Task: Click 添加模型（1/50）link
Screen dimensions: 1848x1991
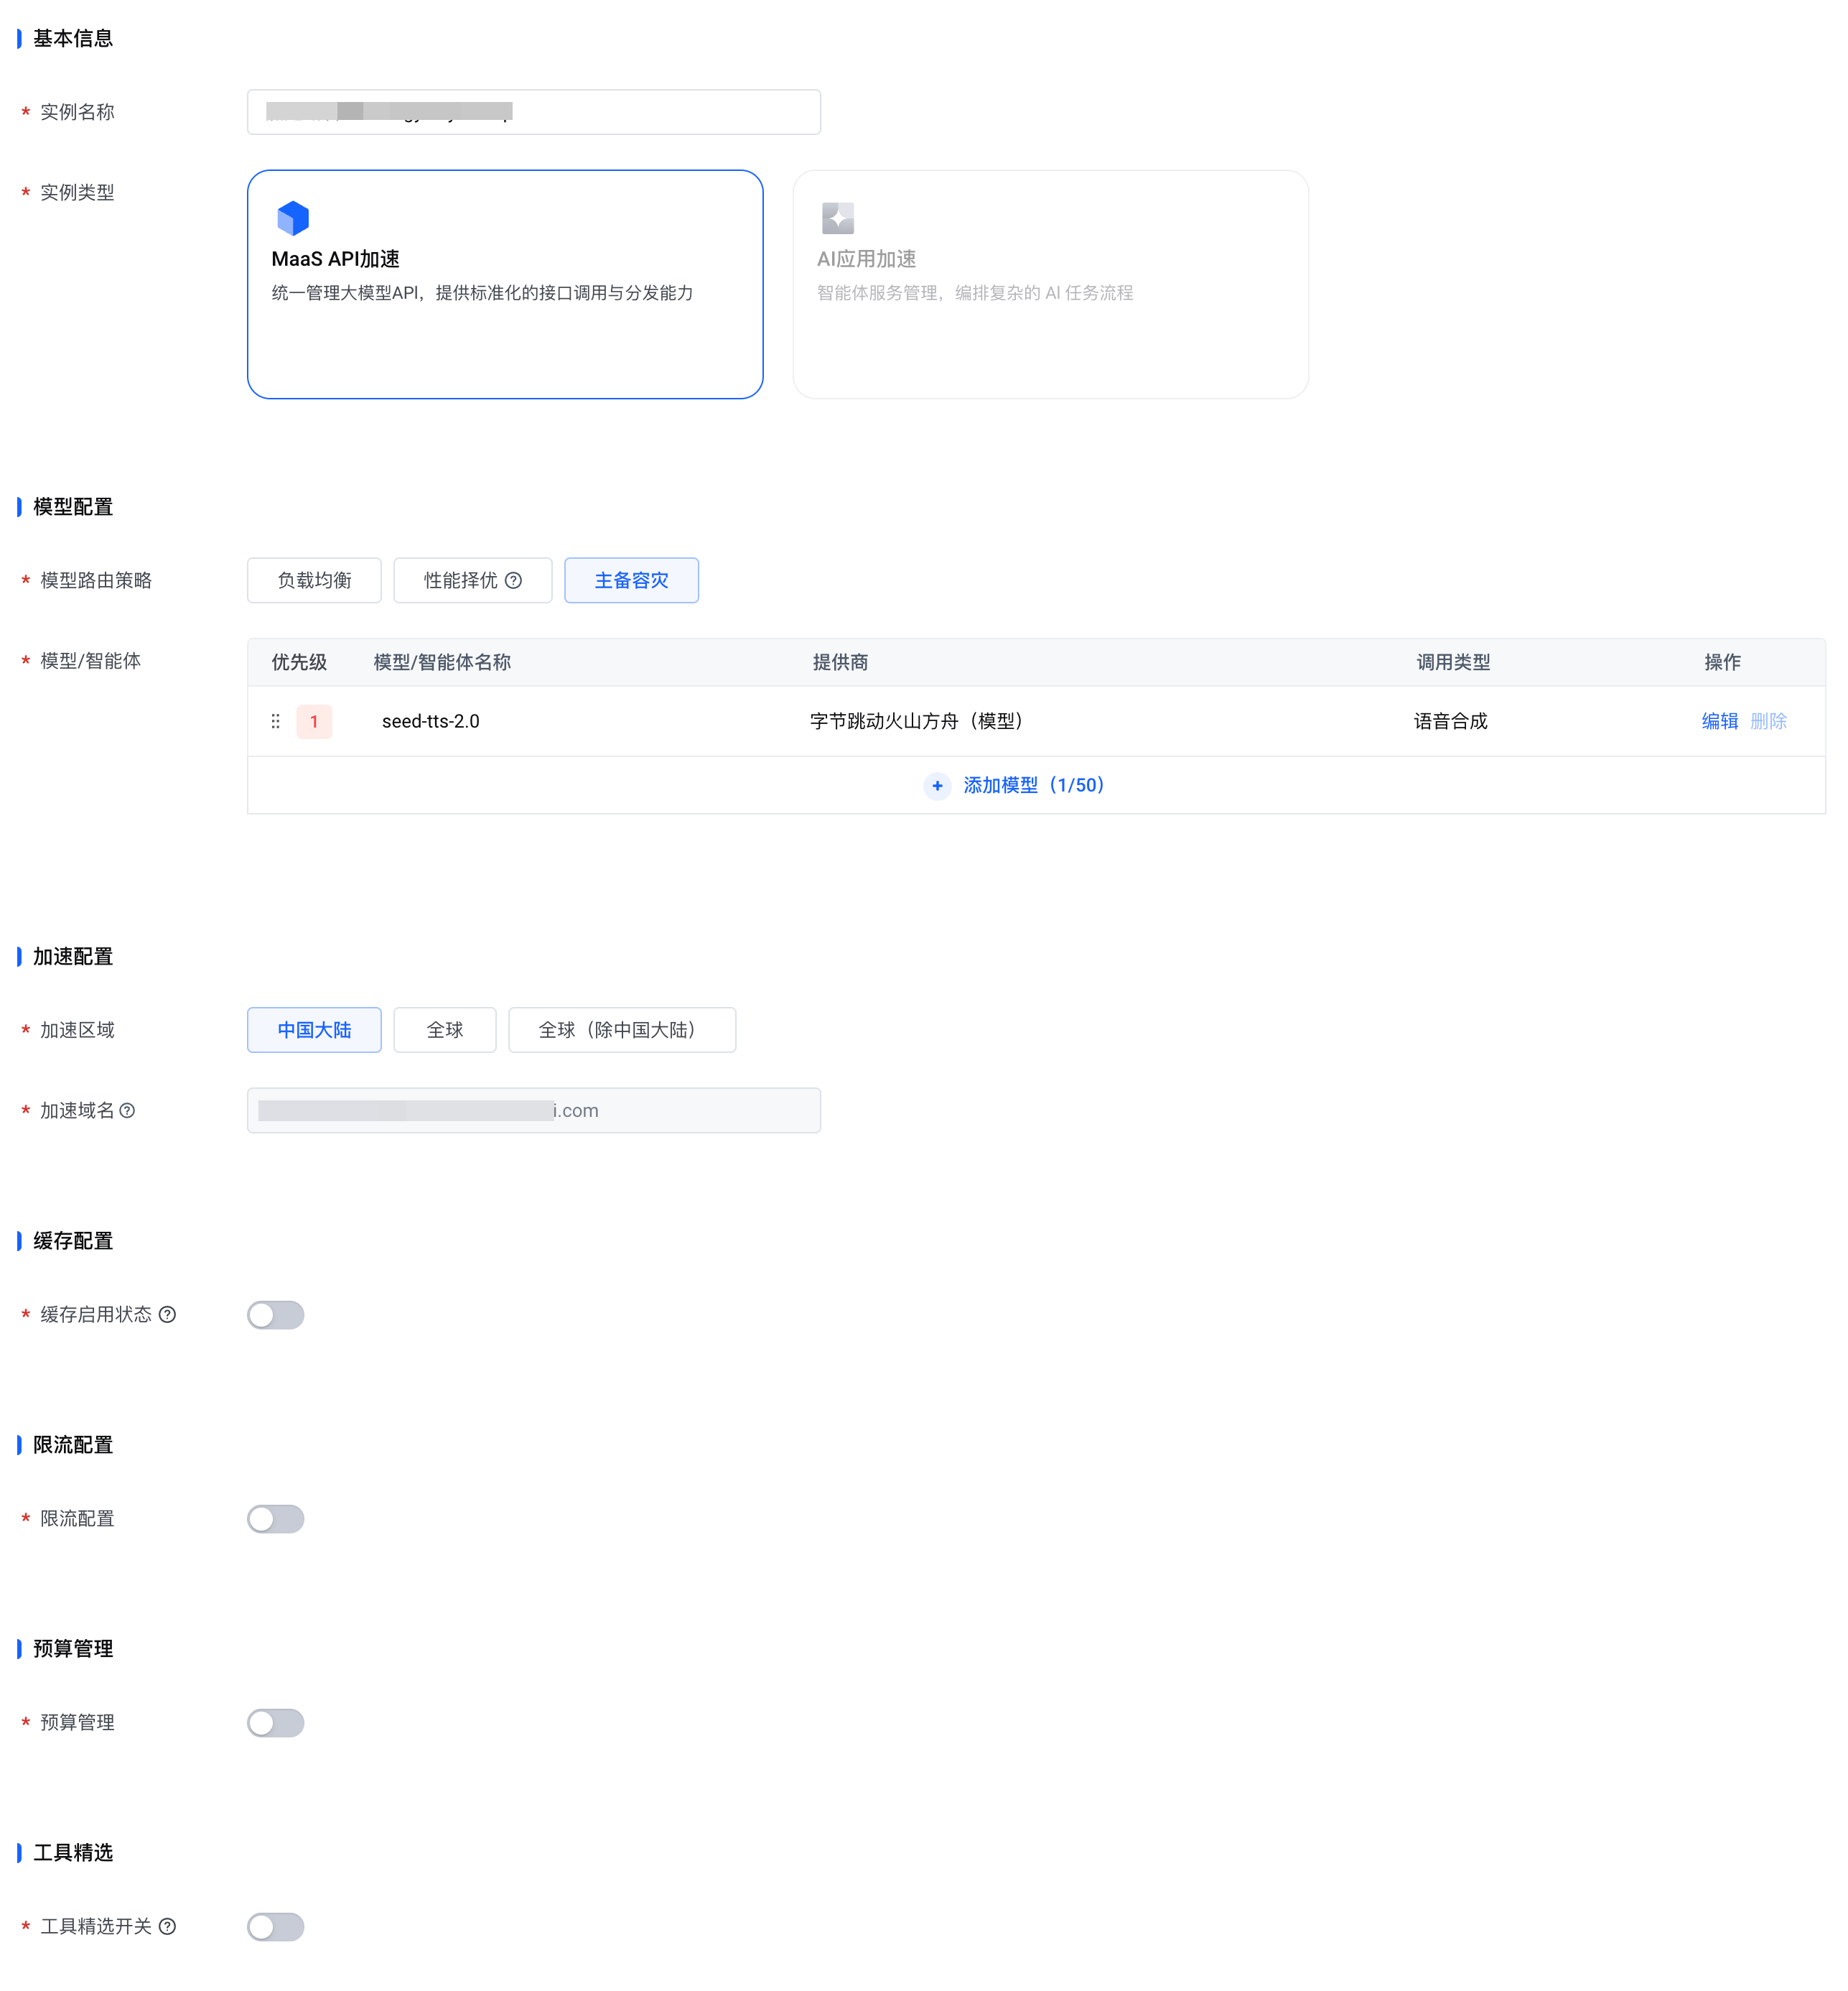Action: click(x=1035, y=785)
